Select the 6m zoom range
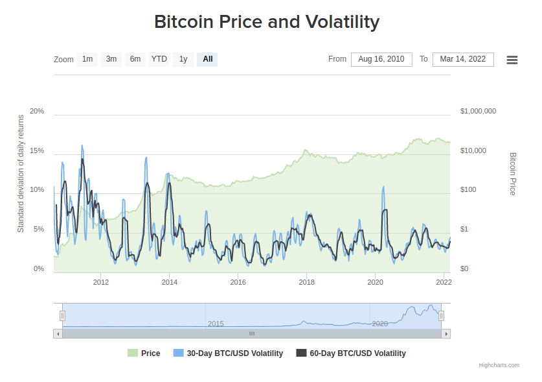 [135, 59]
